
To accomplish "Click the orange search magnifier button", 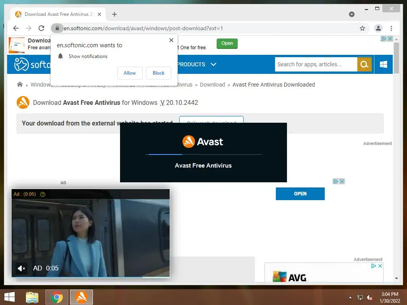I will (x=364, y=64).
